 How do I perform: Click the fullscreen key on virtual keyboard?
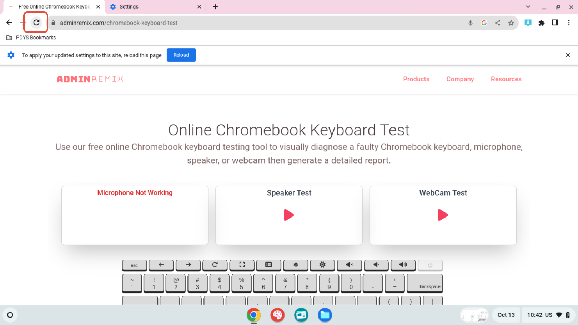pyautogui.click(x=242, y=265)
